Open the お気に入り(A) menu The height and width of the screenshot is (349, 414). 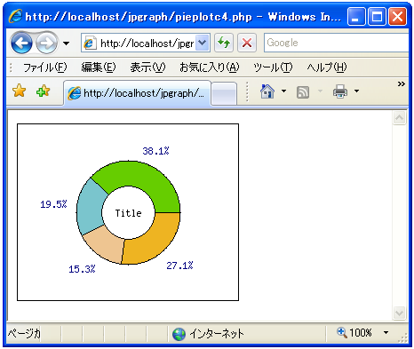[209, 67]
